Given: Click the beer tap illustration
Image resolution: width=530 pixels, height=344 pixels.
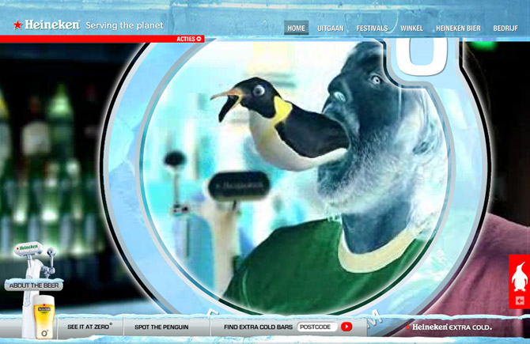Looking at the screenshot, I should coord(34,260).
